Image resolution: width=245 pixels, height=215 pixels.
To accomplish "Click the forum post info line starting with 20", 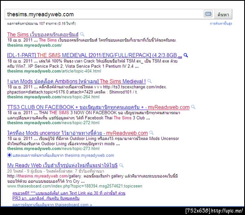I will click(56, 171).
